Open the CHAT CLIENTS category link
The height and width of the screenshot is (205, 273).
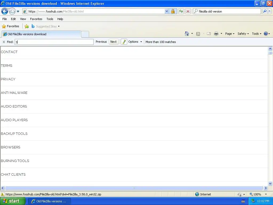[13, 174]
